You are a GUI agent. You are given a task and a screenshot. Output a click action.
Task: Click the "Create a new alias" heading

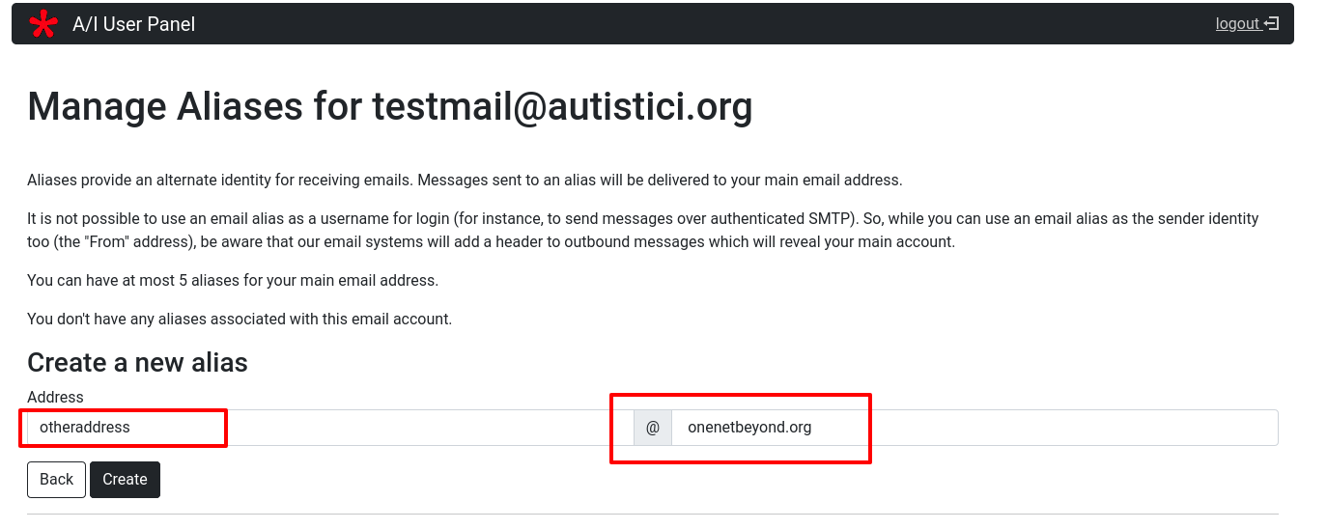click(x=137, y=362)
